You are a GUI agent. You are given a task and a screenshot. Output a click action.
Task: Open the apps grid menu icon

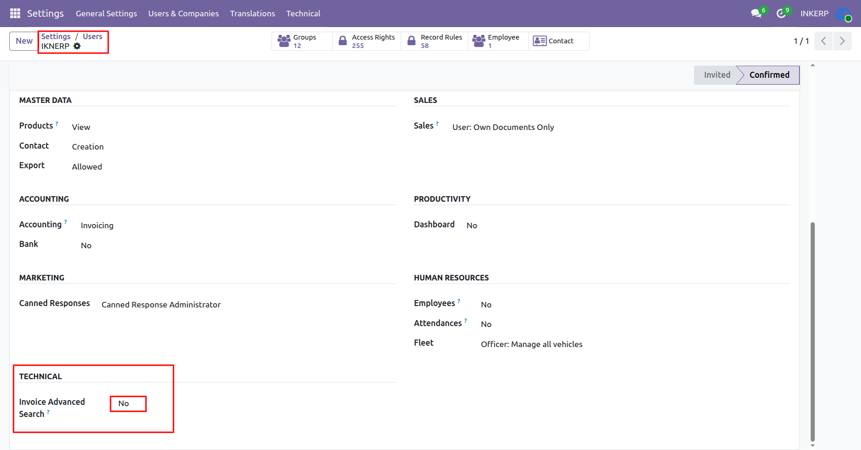[x=15, y=14]
